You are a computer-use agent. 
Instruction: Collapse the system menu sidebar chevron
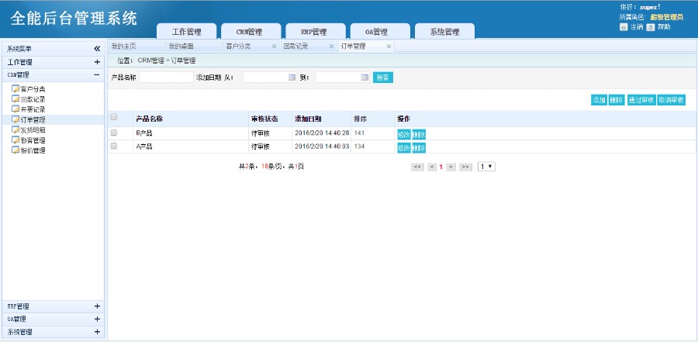[x=97, y=49]
